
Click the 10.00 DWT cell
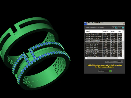coord(114,52)
